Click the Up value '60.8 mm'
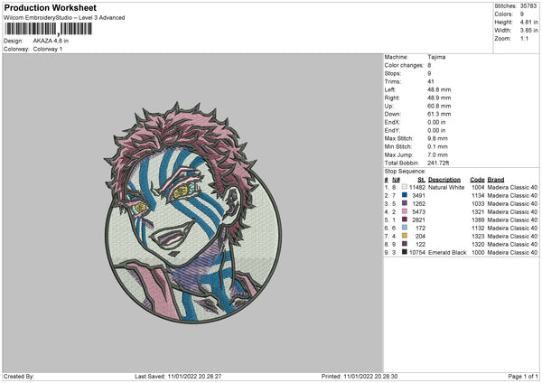The width and height of the screenshot is (542, 383). [x=439, y=106]
